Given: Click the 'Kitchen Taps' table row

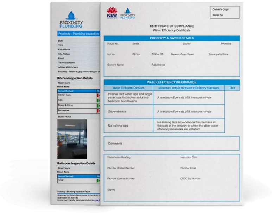Looking at the screenshot, I should pyautogui.click(x=79, y=95).
